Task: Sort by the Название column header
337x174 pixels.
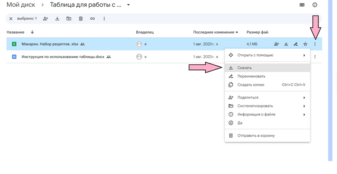Action: point(15,32)
